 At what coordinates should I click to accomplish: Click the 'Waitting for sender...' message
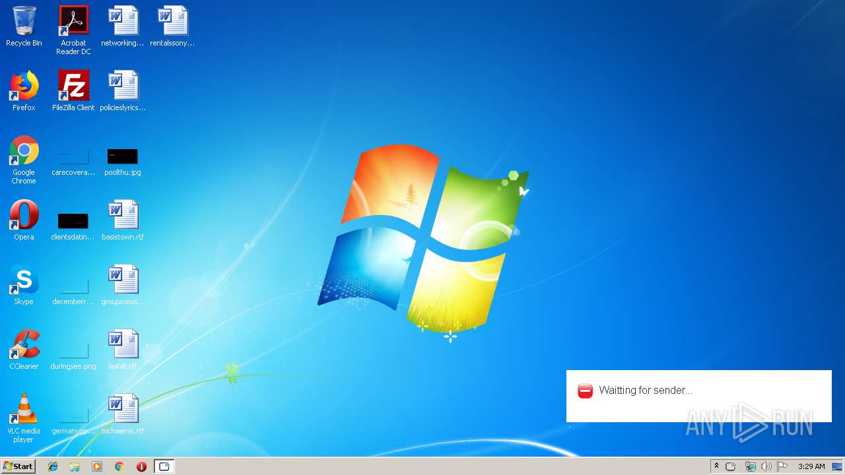[646, 391]
